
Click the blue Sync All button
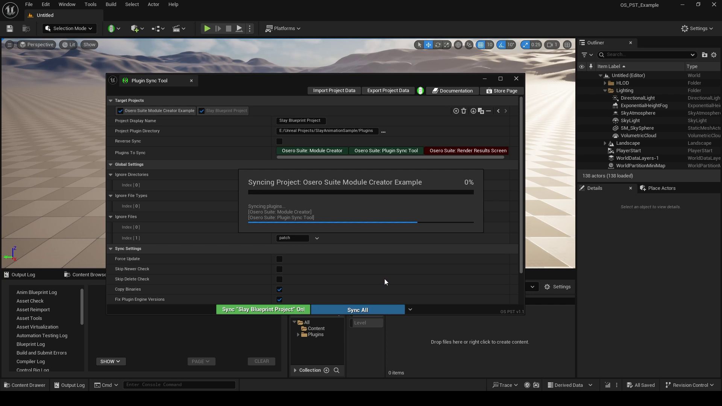[358, 310]
